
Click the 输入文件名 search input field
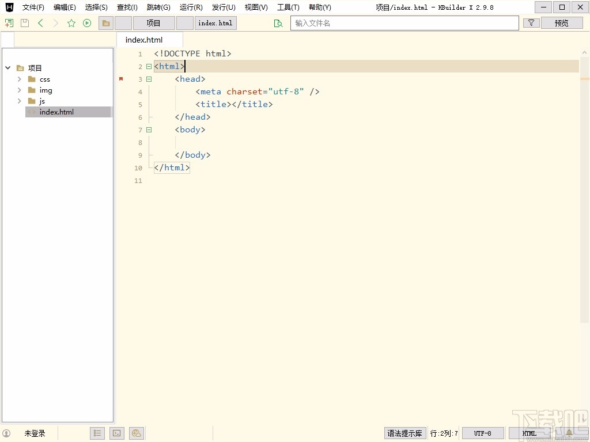(x=404, y=23)
